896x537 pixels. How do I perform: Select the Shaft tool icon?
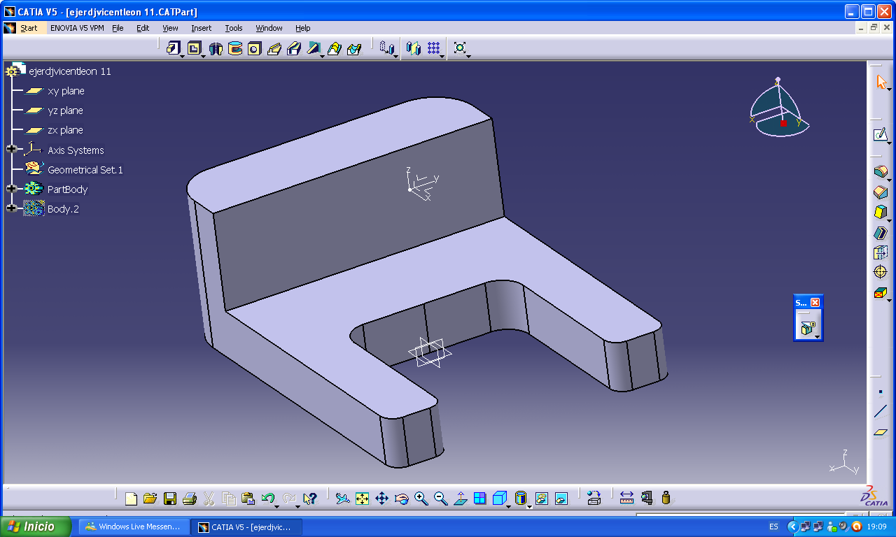[x=216, y=48]
